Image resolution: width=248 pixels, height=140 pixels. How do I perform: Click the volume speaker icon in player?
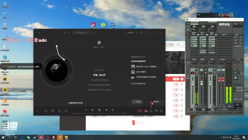(x=151, y=111)
